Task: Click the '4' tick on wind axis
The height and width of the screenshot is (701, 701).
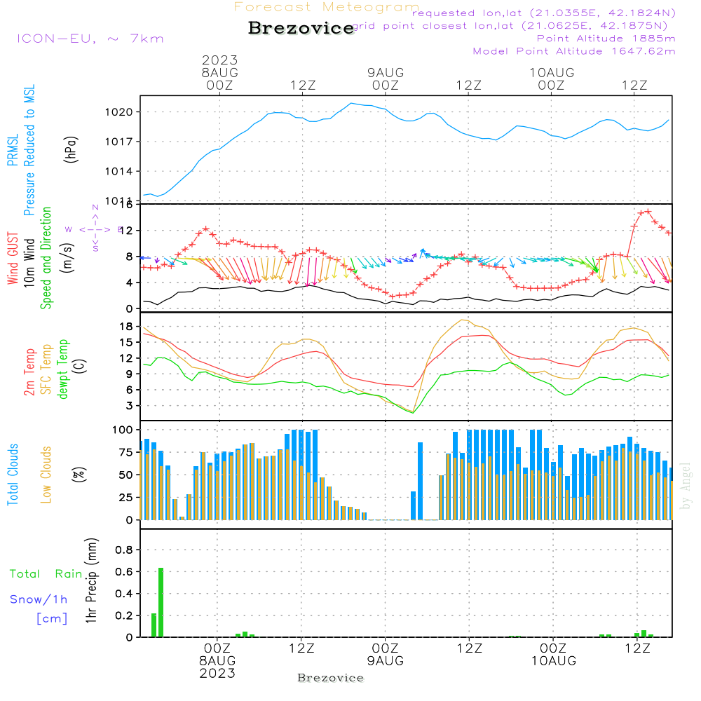Action: click(x=130, y=283)
